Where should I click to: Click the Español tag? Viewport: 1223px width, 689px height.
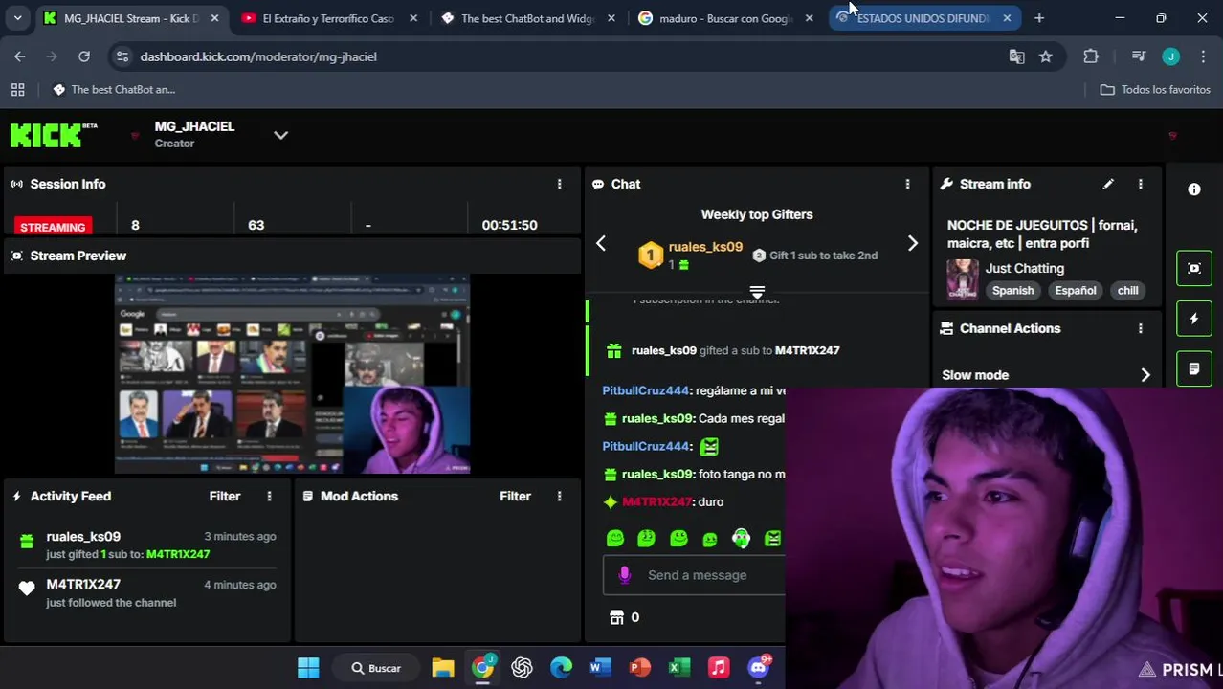click(1076, 290)
